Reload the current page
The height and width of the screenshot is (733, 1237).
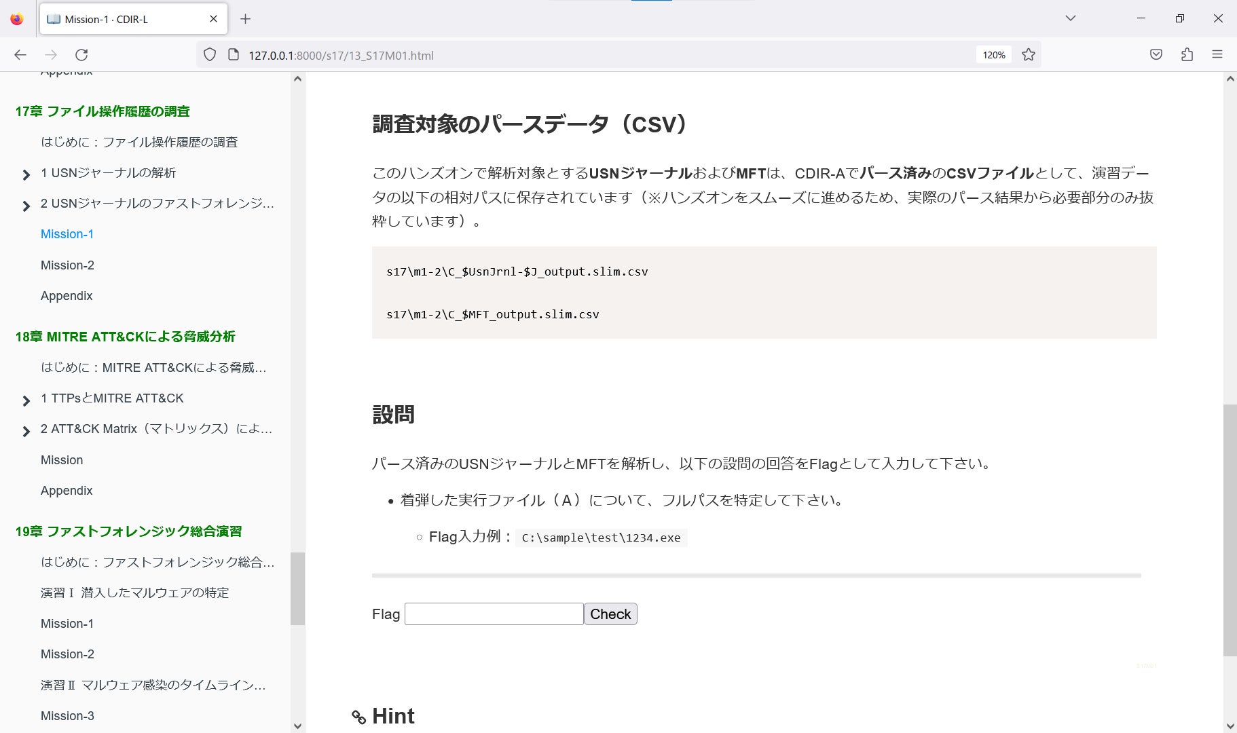(81, 55)
